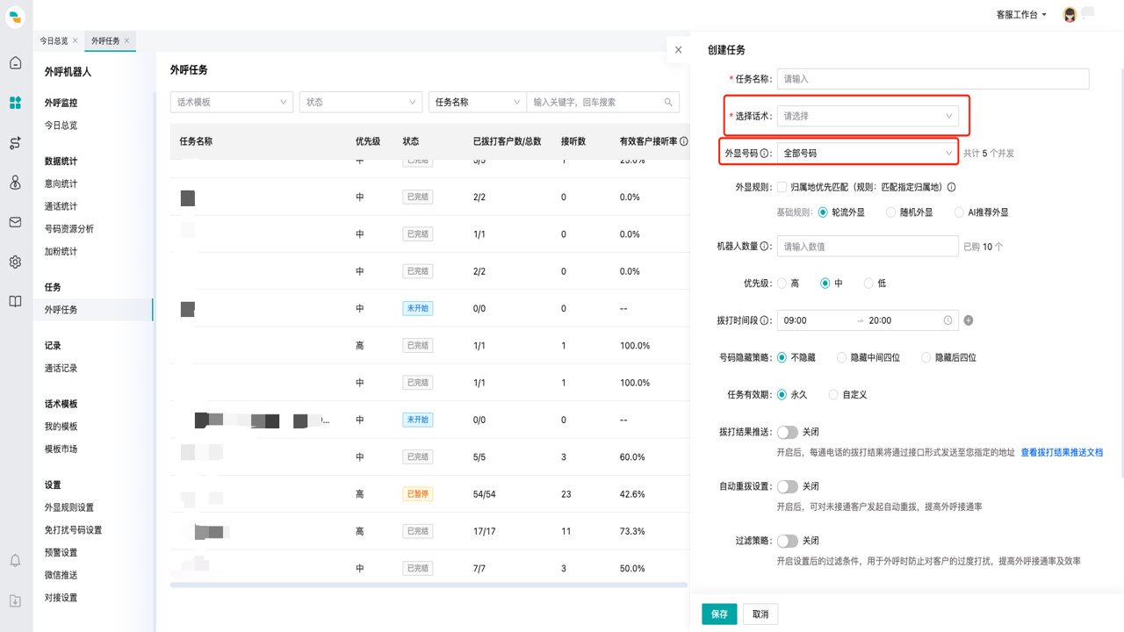Image resolution: width=1124 pixels, height=632 pixels.
Task: Open the 选择话术 dropdown
Action: [x=868, y=116]
